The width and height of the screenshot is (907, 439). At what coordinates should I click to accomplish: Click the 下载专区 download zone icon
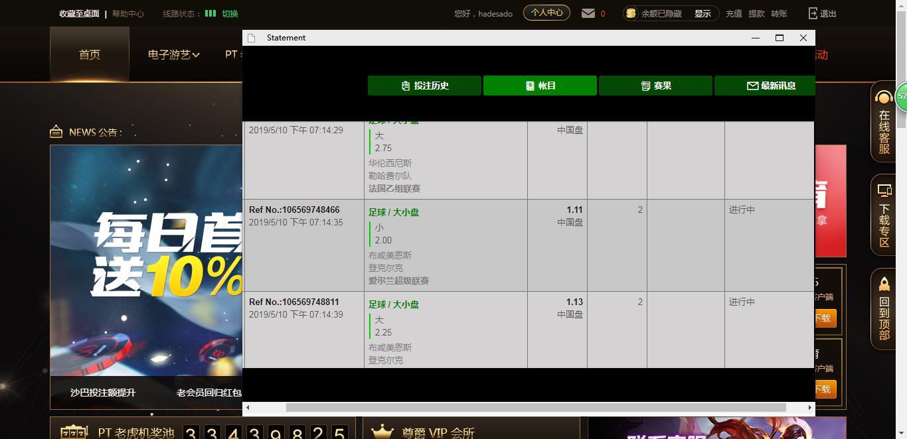(x=884, y=191)
